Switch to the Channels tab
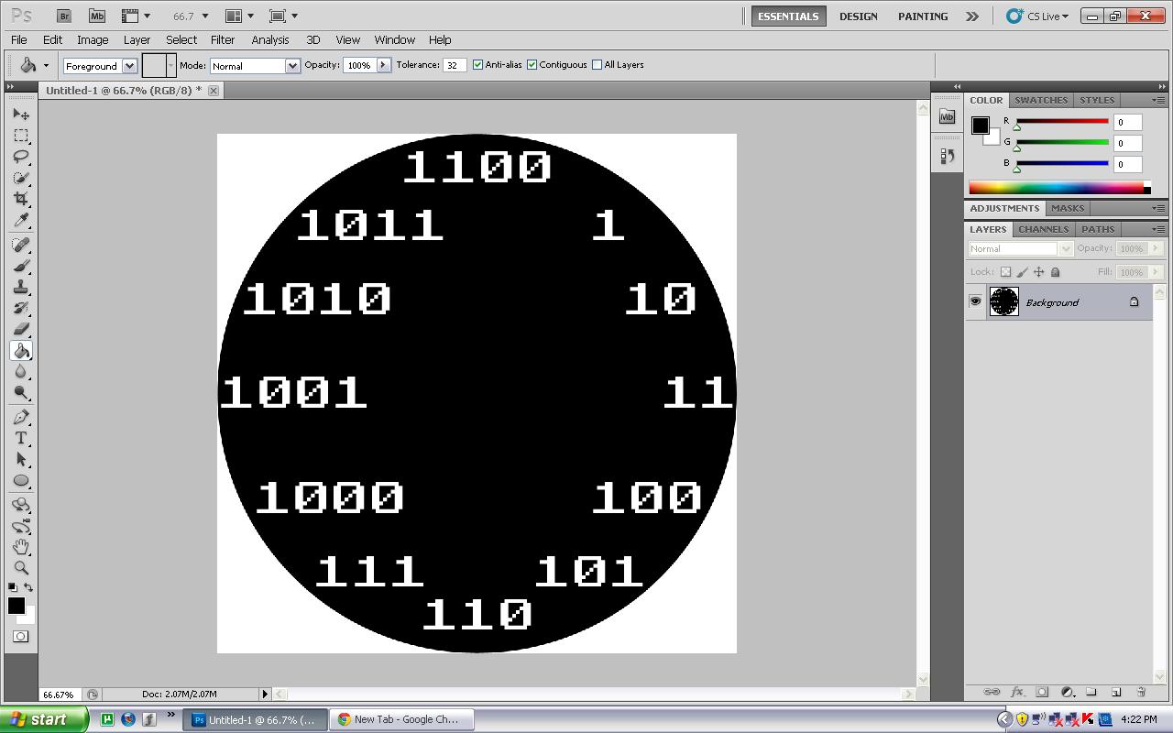 tap(1044, 229)
